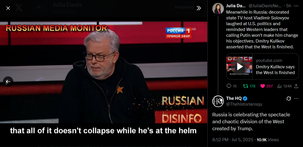303x147 pixels.
Task: Play the YouTube video preview card
Action: point(239,67)
